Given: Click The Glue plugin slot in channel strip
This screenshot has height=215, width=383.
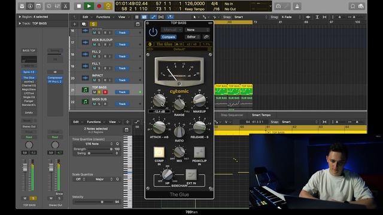Looking at the screenshot, I should coord(29,78).
